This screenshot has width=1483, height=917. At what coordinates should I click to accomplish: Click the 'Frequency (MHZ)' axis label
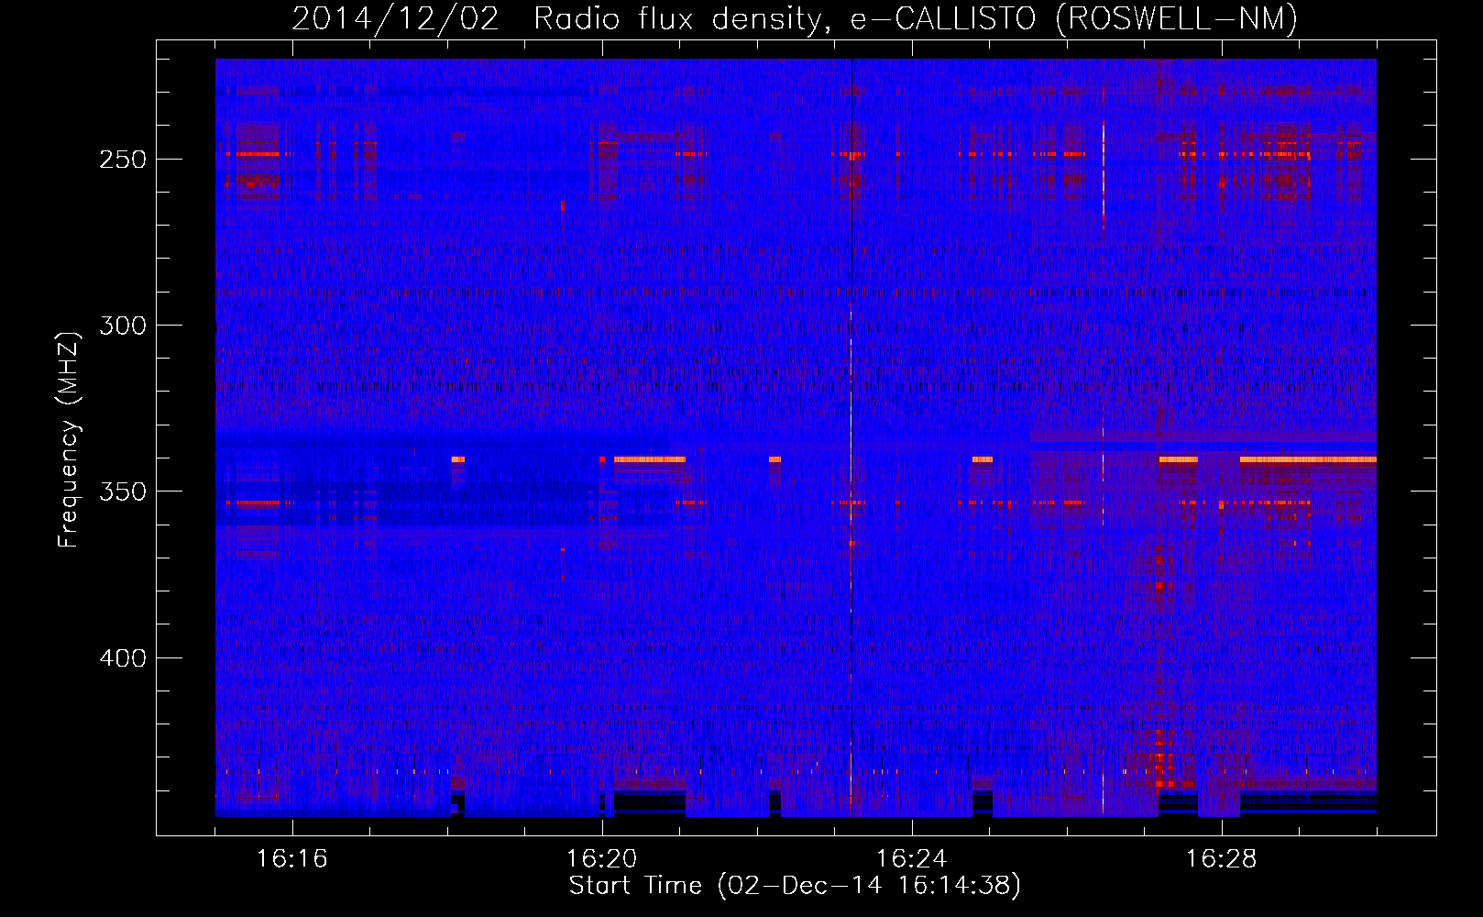(69, 440)
